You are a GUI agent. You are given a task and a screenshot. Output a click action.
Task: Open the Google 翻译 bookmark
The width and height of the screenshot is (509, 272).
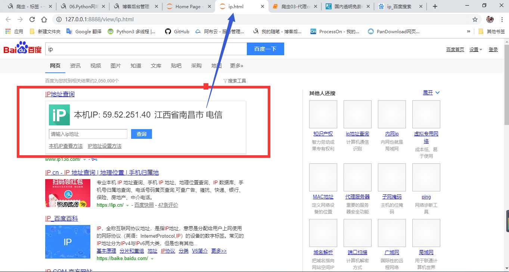click(84, 32)
